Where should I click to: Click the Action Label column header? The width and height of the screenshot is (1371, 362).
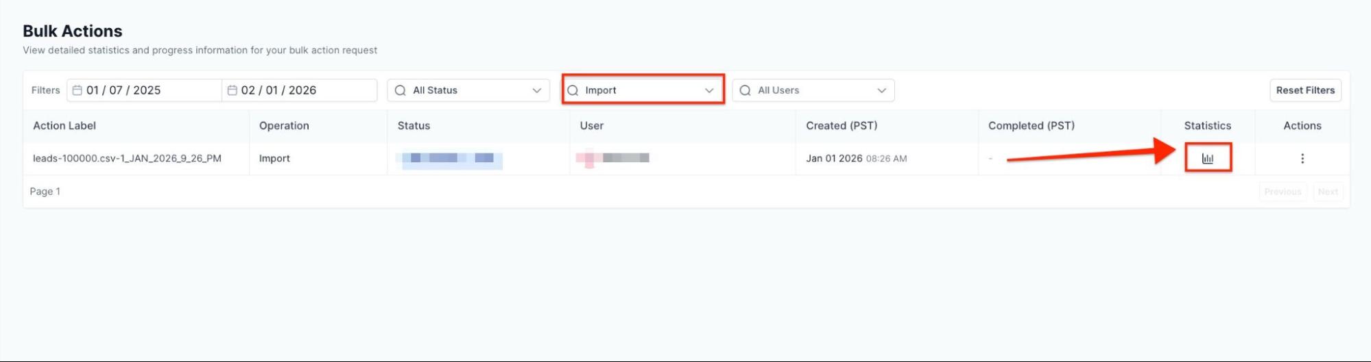click(64, 126)
